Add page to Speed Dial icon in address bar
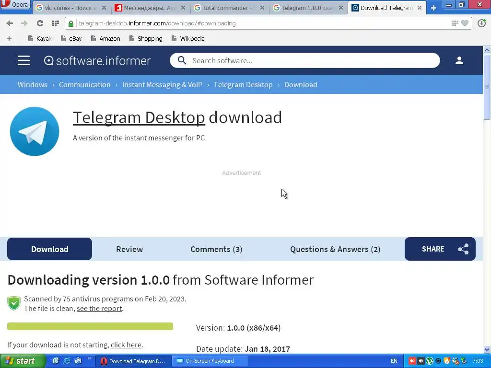The width and height of the screenshot is (491, 368). (455, 23)
